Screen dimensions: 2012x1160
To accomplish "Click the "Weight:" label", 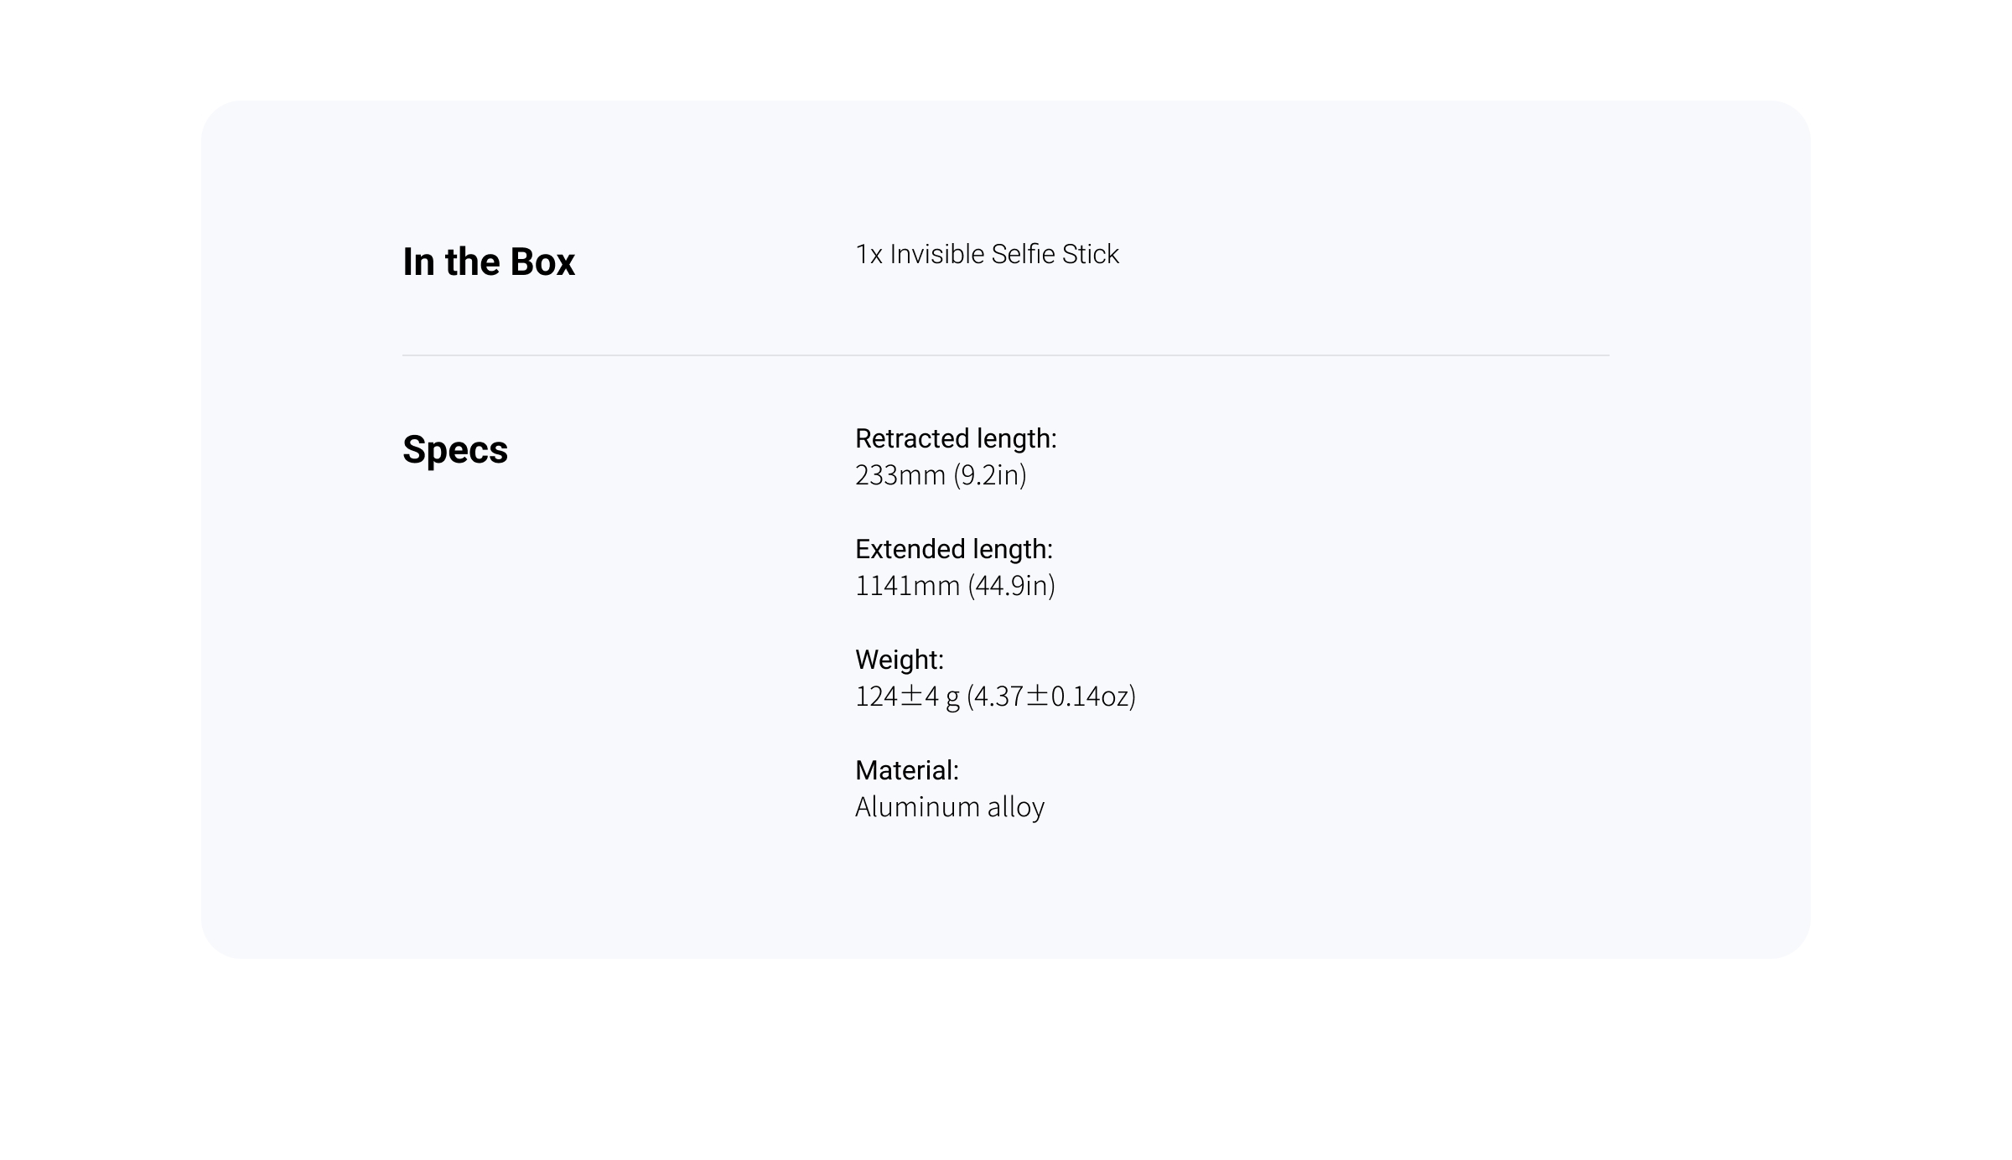I will 900,660.
